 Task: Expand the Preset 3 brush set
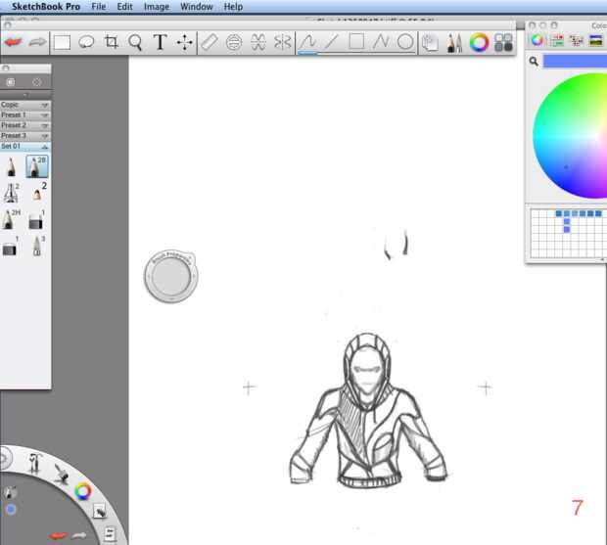tap(25, 136)
